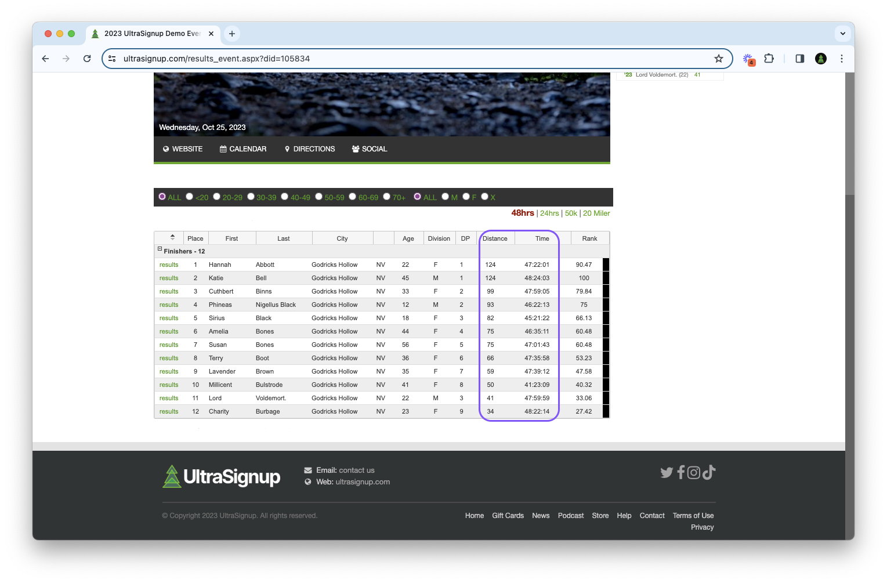The width and height of the screenshot is (887, 583).
Task: Click the UltraSignup footer logo
Action: pyautogui.click(x=221, y=477)
